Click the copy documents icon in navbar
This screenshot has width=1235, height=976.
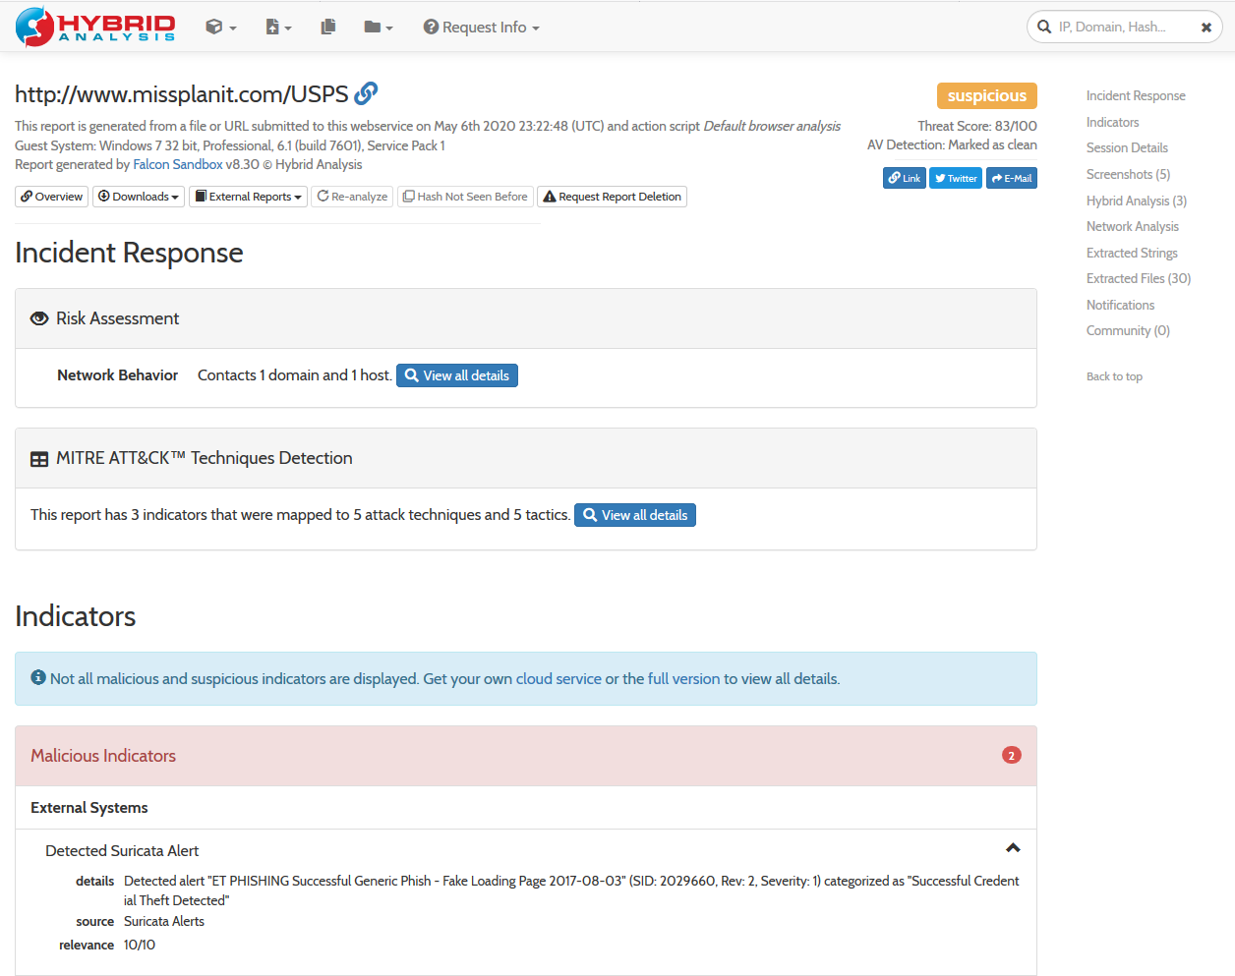click(328, 28)
